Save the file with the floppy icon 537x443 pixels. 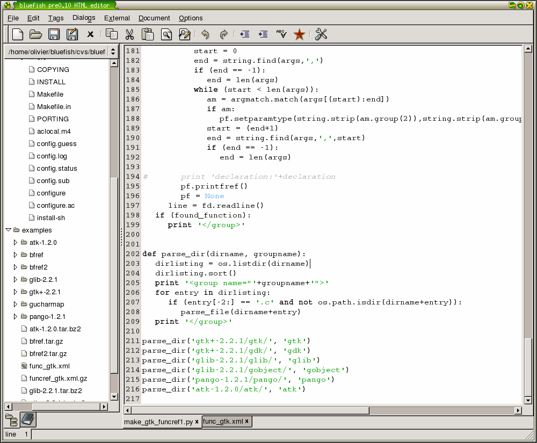point(54,34)
